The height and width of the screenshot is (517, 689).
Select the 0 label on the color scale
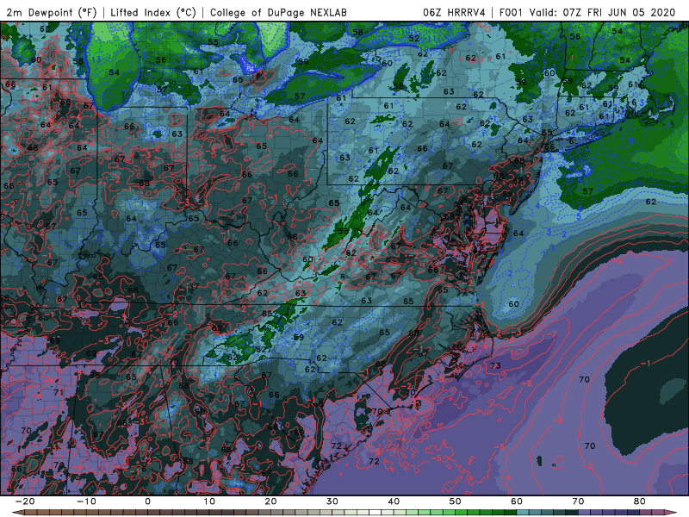click(147, 501)
